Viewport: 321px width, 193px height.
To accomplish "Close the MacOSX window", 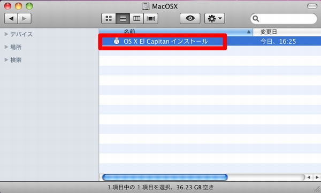I will [7, 6].
